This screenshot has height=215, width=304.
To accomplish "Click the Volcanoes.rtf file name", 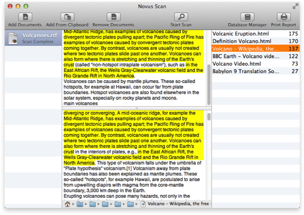I will pos(40,35).
